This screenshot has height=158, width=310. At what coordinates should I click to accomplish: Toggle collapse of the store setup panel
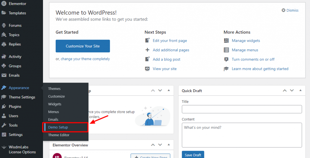(169, 91)
